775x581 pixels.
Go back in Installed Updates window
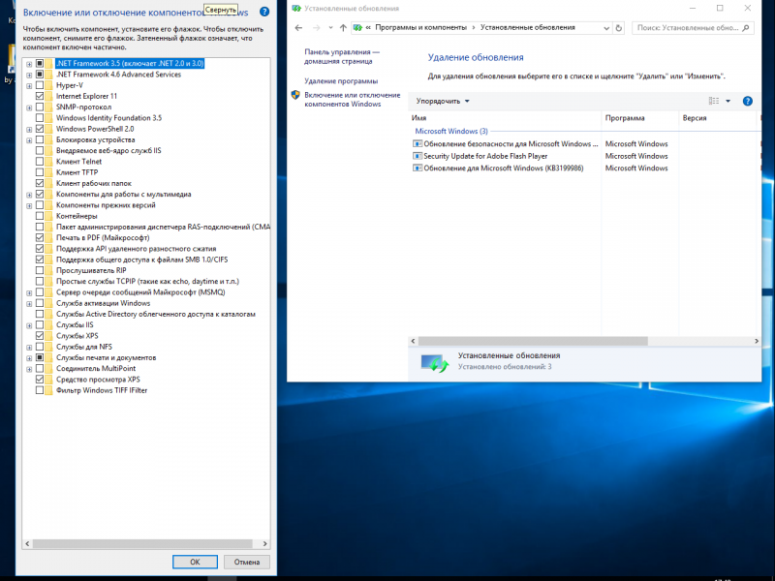point(298,28)
